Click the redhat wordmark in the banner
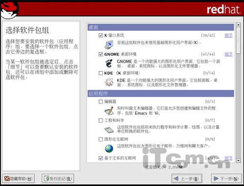244x186 pixels. pos(224,9)
